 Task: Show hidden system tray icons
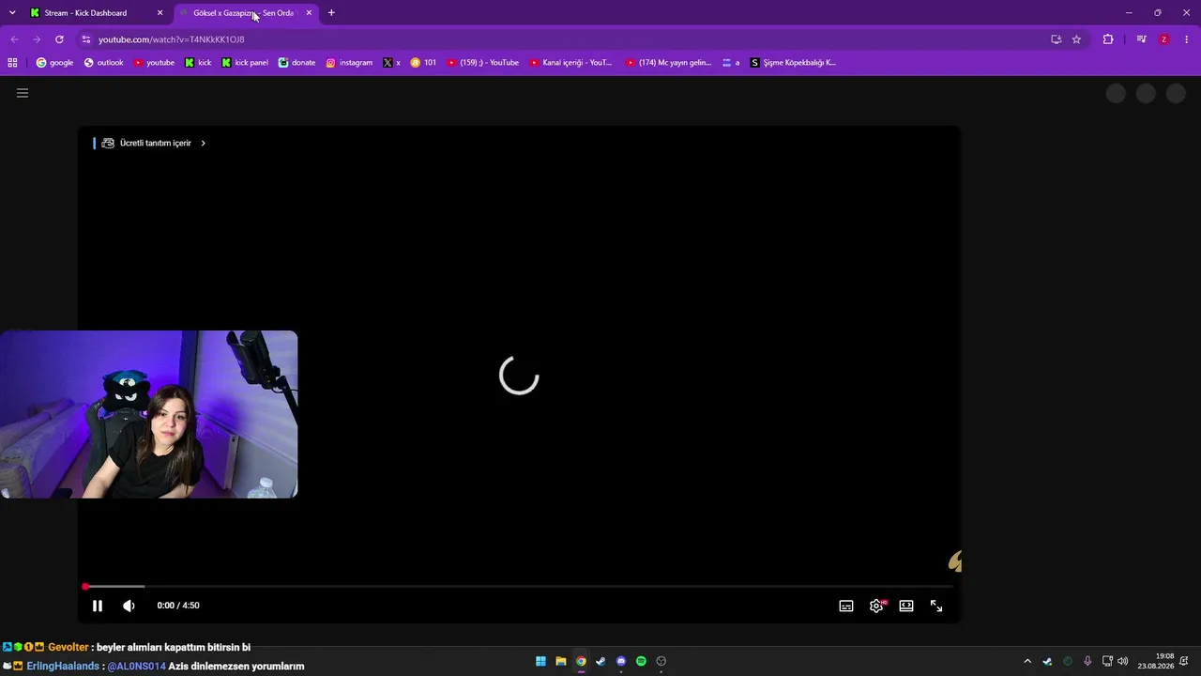[x=1027, y=661]
